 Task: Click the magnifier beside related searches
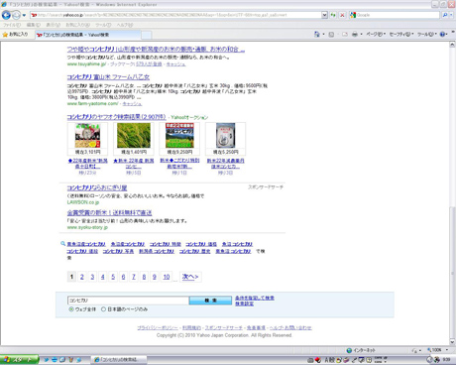tap(62, 244)
